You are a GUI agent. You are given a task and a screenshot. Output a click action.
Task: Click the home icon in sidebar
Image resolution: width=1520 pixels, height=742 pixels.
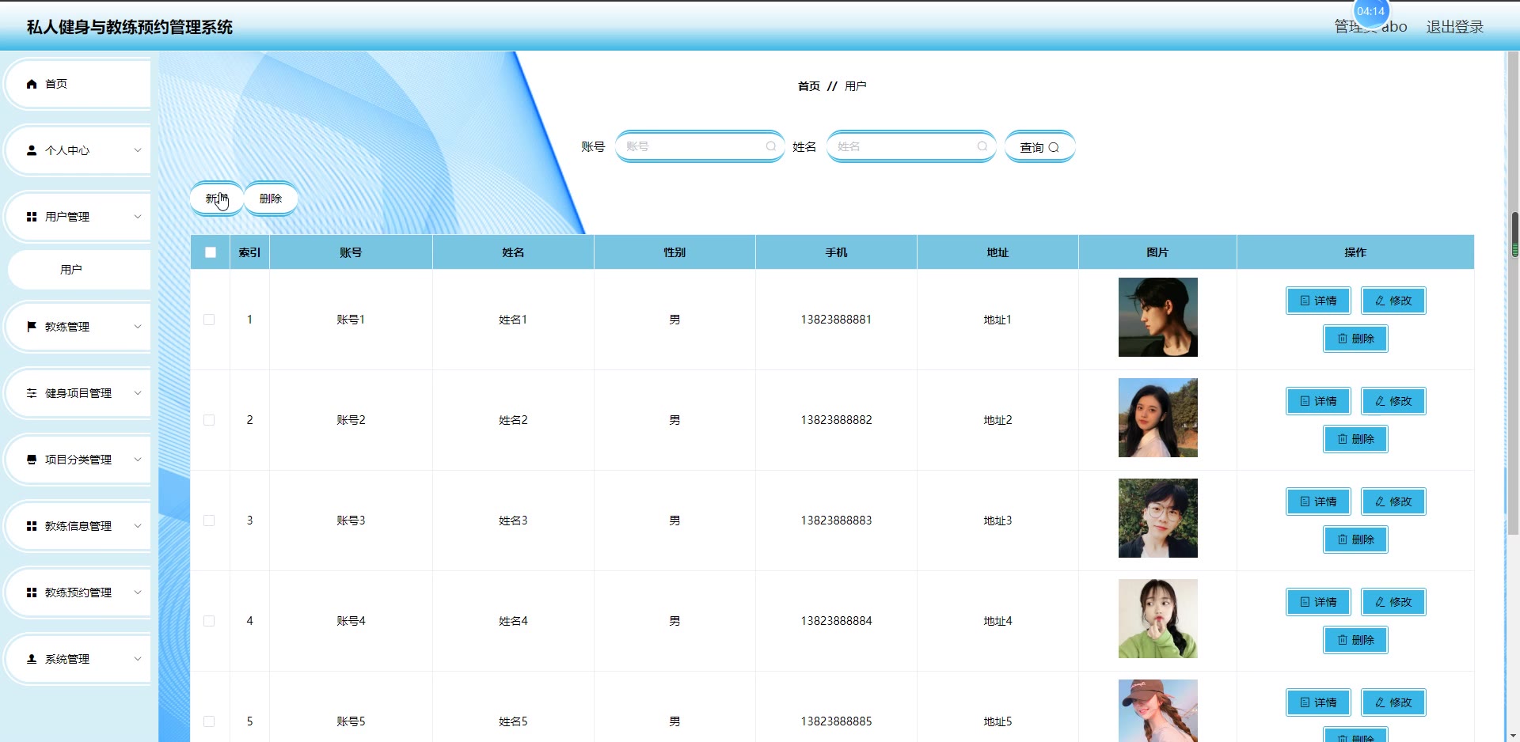point(32,84)
